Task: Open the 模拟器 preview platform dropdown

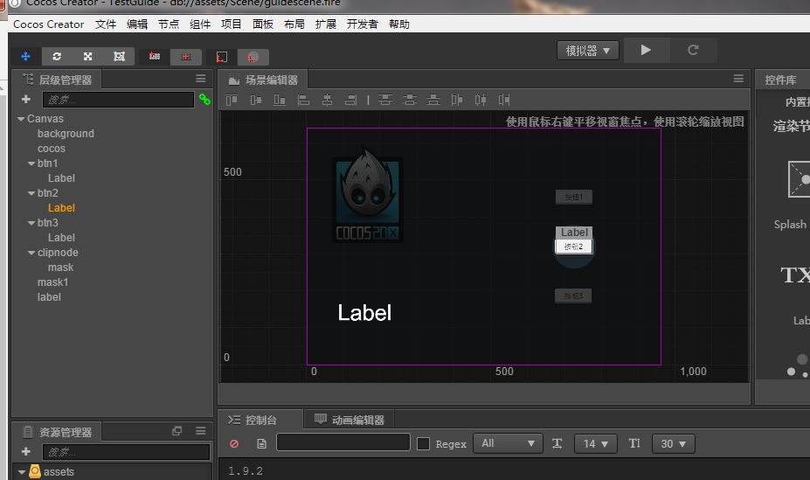Action: 588,51
